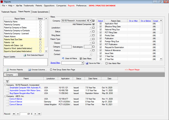Click the Clear All Filters undo icon
Screen dimensions: 169x120
tap(63, 58)
